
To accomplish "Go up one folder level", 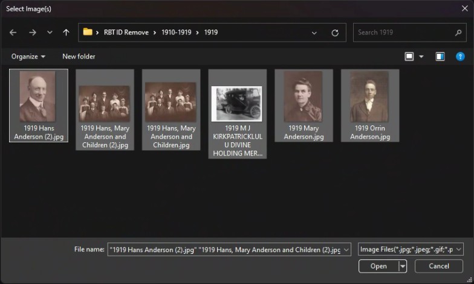I will [x=67, y=33].
